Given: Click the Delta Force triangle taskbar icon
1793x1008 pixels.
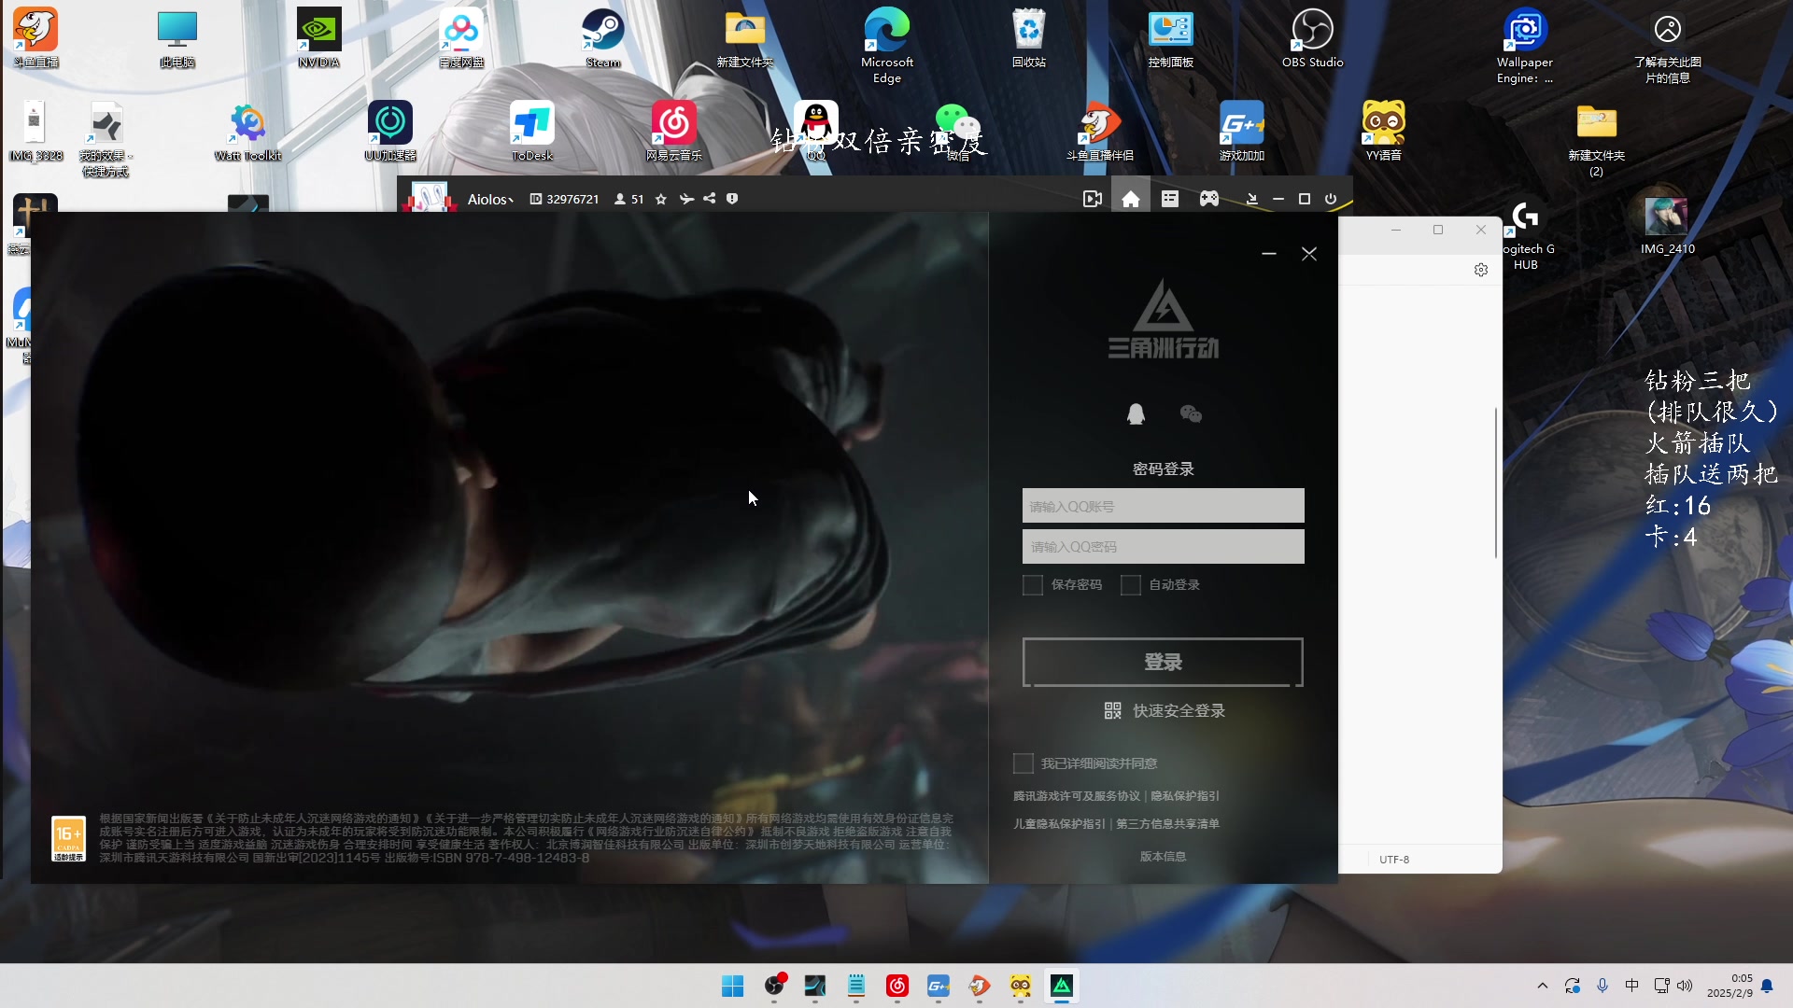Looking at the screenshot, I should (1062, 986).
